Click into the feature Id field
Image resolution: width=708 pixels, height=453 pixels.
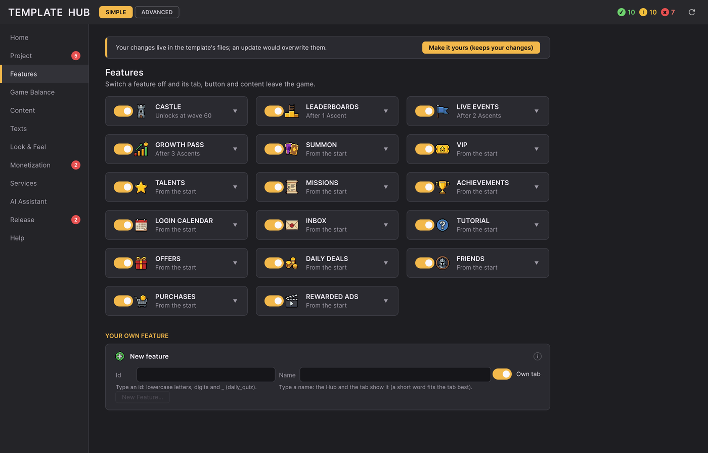point(206,375)
